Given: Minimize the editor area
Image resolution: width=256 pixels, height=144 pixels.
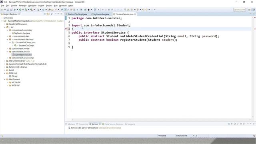Looking at the screenshot, I should coord(250,14).
